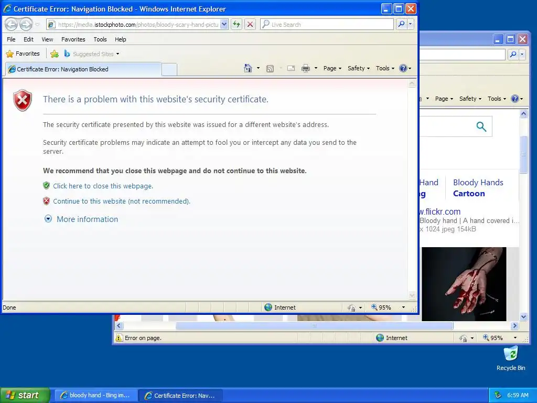This screenshot has width=537, height=403.
Task: Click 95% zoom in background window status bar
Action: click(x=493, y=338)
